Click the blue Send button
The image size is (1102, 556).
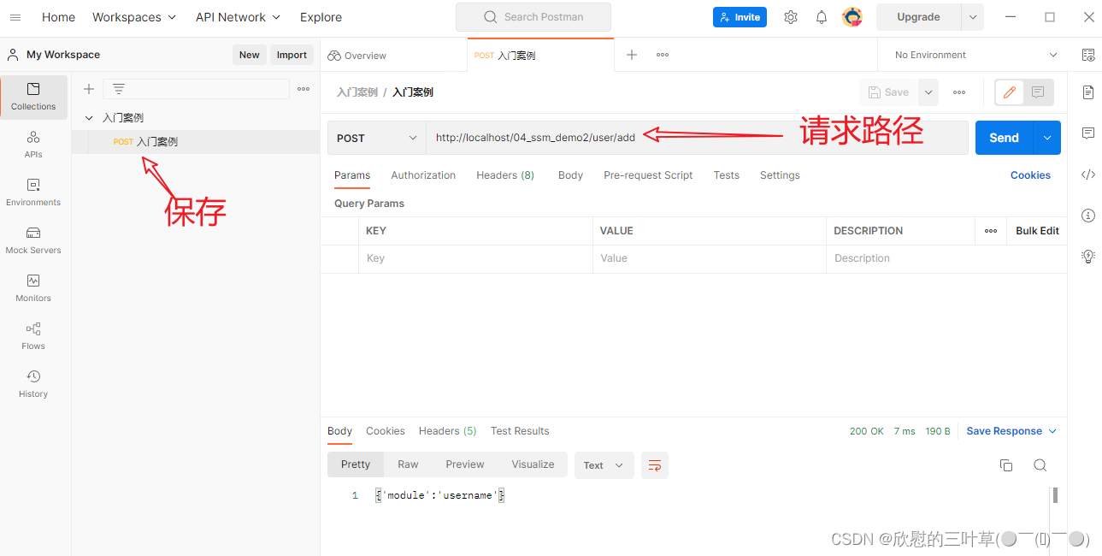pos(1005,138)
